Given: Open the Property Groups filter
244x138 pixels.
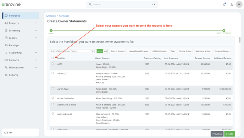Looking at the screenshot, I should coord(222,51).
